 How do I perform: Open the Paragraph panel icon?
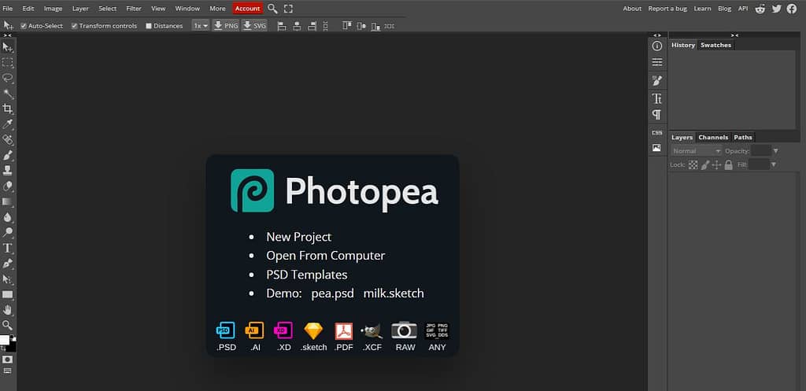coord(657,115)
